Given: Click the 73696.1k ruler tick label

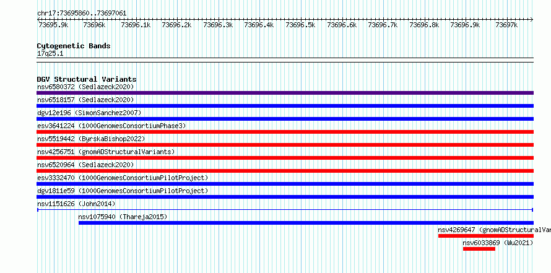Looking at the screenshot, I should click(x=136, y=25).
